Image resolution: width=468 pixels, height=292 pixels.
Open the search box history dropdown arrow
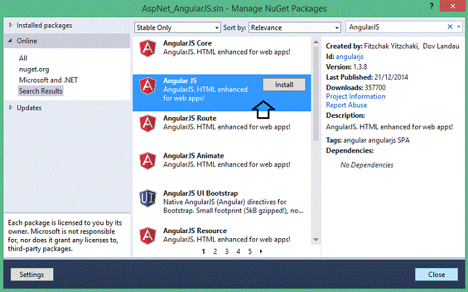[x=458, y=27]
